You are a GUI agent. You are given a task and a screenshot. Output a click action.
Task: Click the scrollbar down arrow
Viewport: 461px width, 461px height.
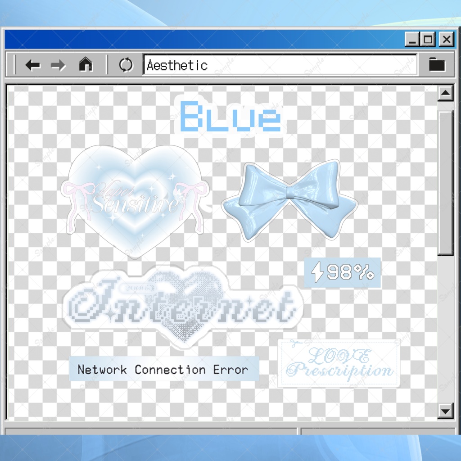(x=445, y=411)
